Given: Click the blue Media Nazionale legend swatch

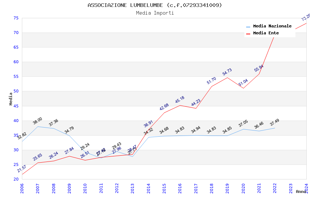Looking at the screenshot, I should (248, 27).
